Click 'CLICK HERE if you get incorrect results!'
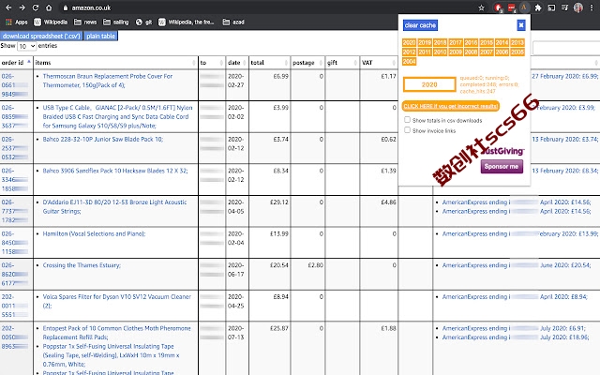The width and height of the screenshot is (600, 375). coord(451,106)
